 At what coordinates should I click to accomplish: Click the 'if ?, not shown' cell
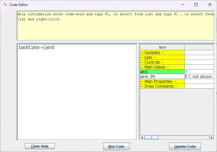coord(199,77)
